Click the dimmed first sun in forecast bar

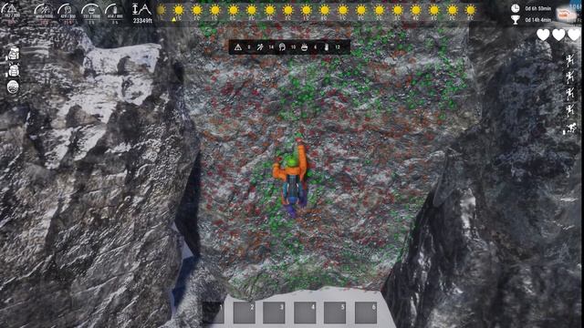[x=161, y=10]
